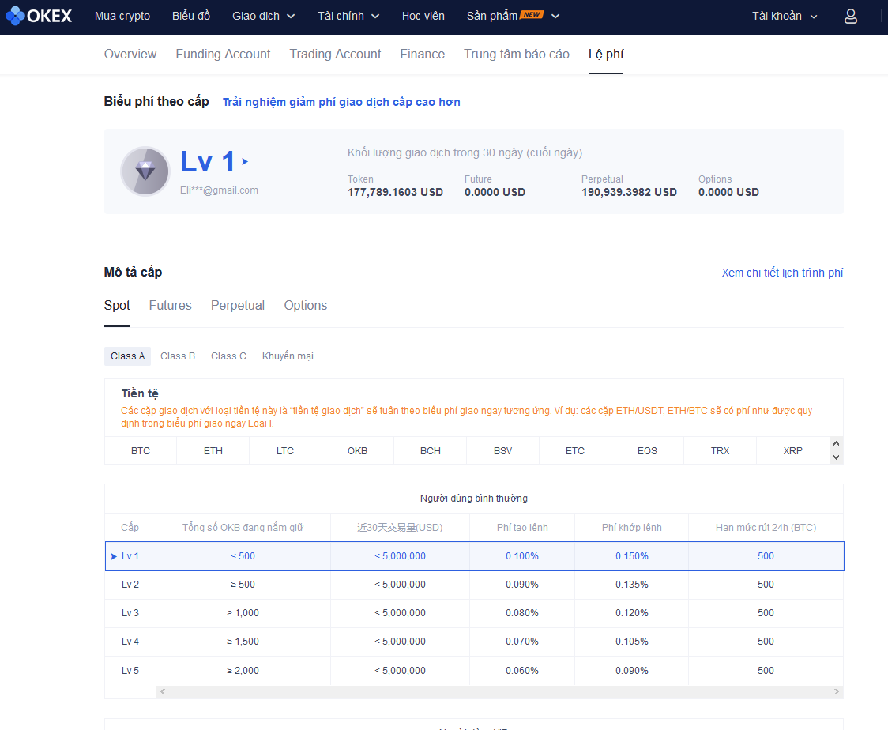Expand the Sản phẩm dropdown menu
Image resolution: width=888 pixels, height=730 pixels.
pyautogui.click(x=513, y=16)
